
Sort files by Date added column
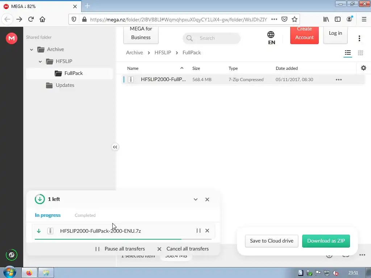coord(287,68)
